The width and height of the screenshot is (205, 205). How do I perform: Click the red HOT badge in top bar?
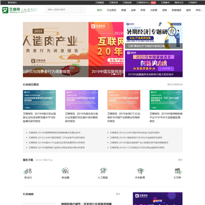coord(153,2)
